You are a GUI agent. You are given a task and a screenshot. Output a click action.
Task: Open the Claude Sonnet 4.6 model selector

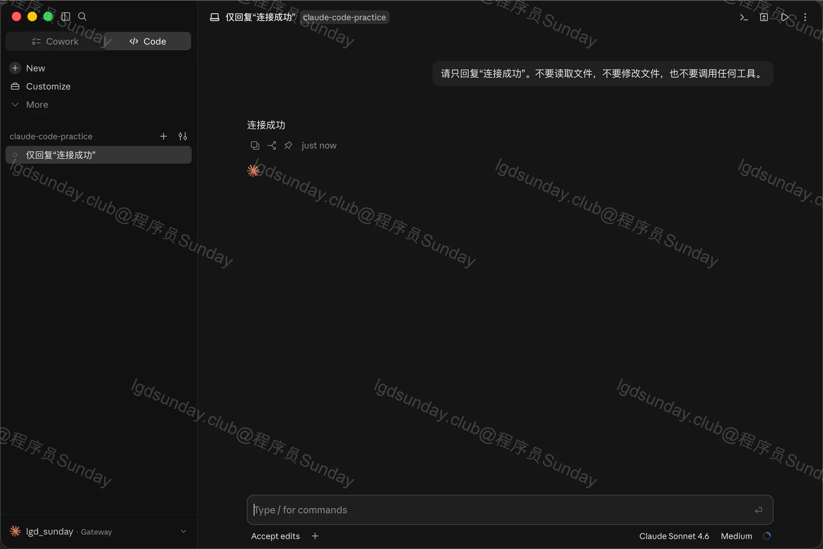pos(674,536)
